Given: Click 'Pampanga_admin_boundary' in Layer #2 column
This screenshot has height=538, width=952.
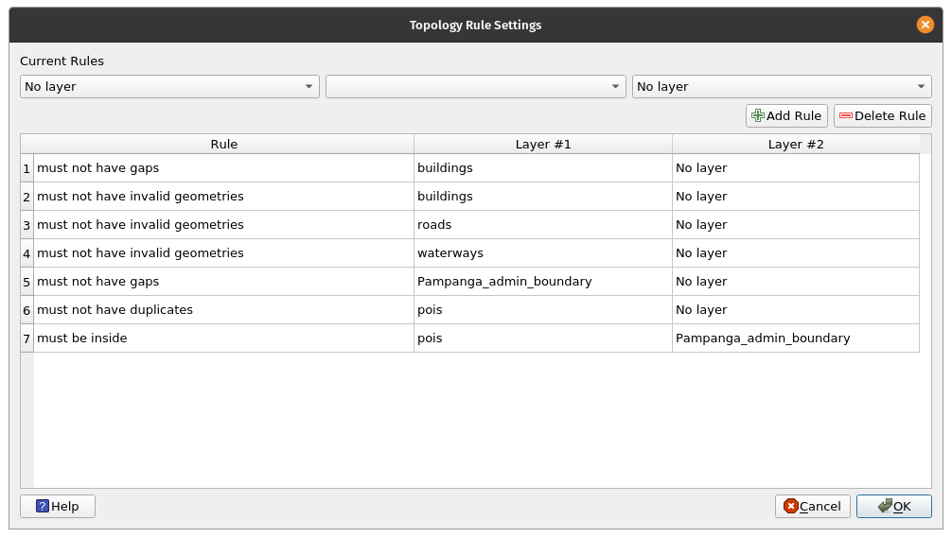Looking at the screenshot, I should click(795, 338).
